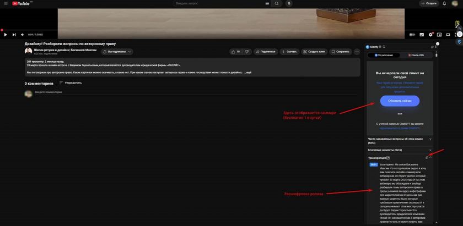Select the 'По умолчанию' tab in Glarity
Screen dimensions: 463x226
pos(384,55)
